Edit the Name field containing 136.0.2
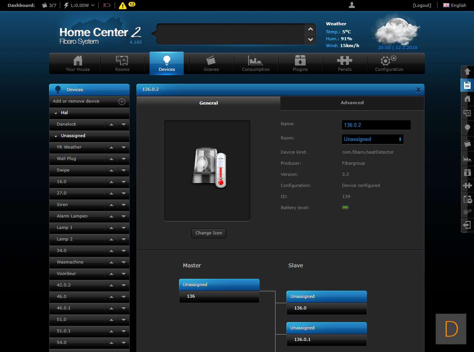 click(376, 125)
